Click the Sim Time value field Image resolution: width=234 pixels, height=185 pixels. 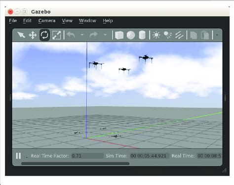coord(150,156)
